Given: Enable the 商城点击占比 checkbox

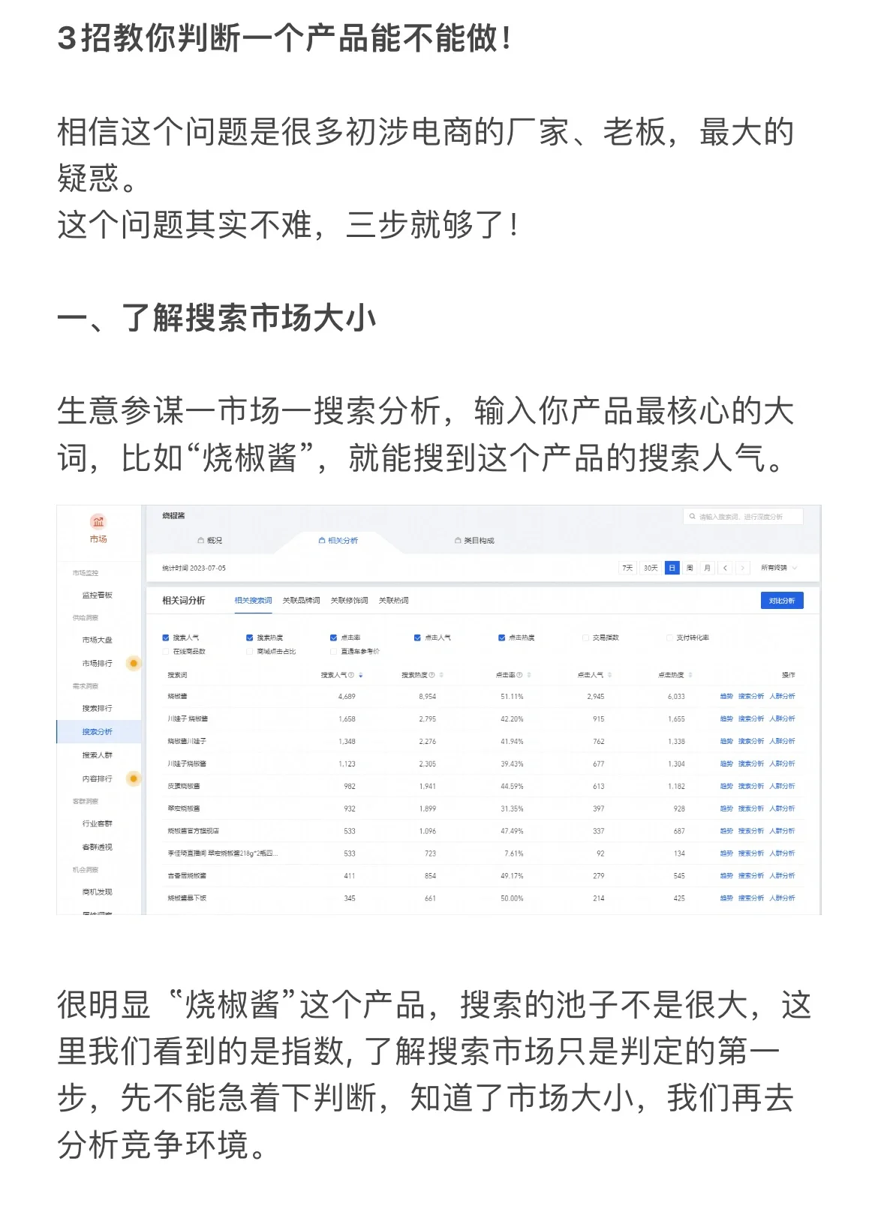Looking at the screenshot, I should 250,651.
